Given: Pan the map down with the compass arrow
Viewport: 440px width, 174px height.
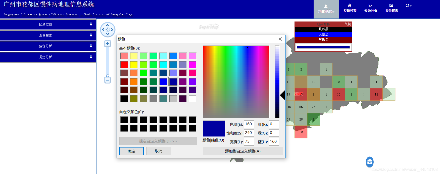Looking at the screenshot, I should pos(108,34).
